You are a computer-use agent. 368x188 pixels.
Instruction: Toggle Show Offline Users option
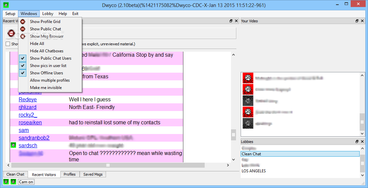pos(50,73)
